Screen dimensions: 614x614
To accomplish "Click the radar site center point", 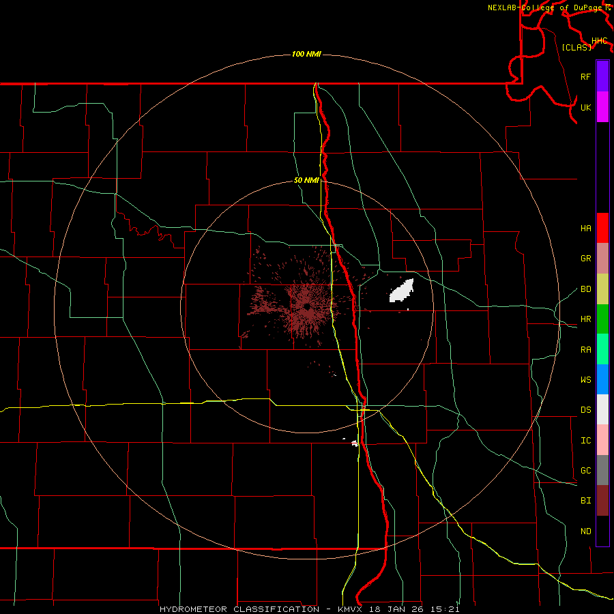I will (308, 306).
